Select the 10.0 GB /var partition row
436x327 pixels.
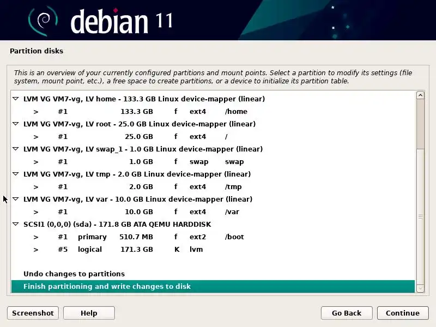213,211
